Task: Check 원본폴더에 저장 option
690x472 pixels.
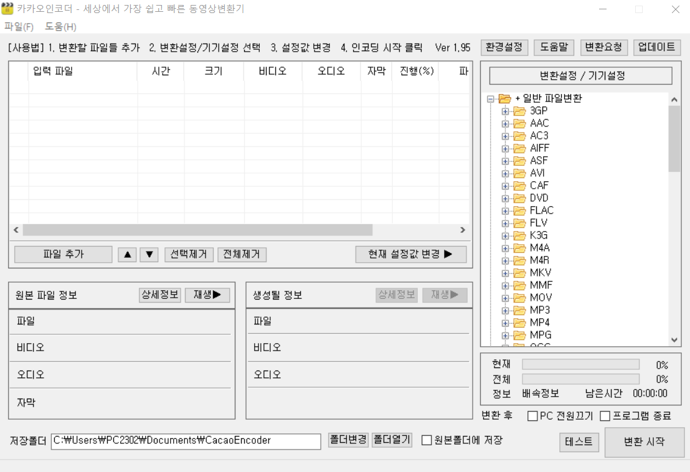Action: click(x=427, y=440)
